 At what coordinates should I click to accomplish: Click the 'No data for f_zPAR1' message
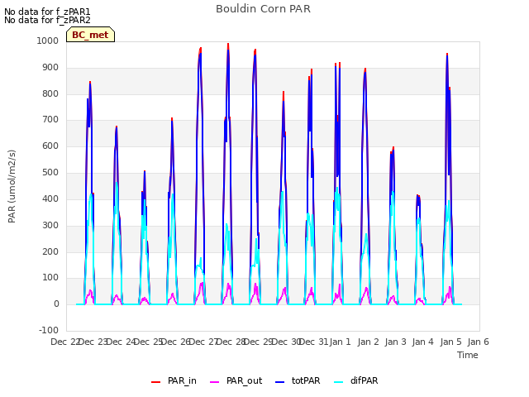pyautogui.click(x=47, y=12)
